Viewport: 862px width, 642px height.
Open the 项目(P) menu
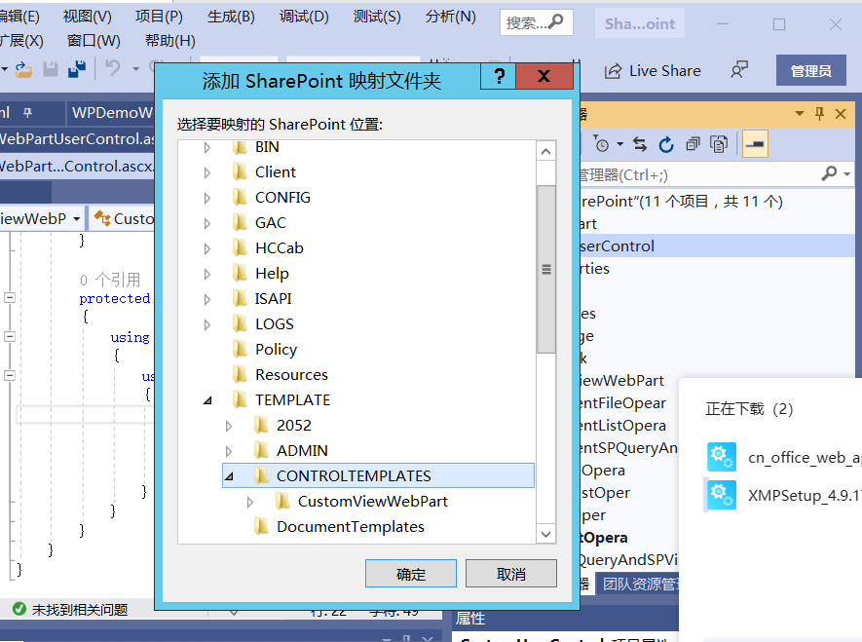point(160,17)
